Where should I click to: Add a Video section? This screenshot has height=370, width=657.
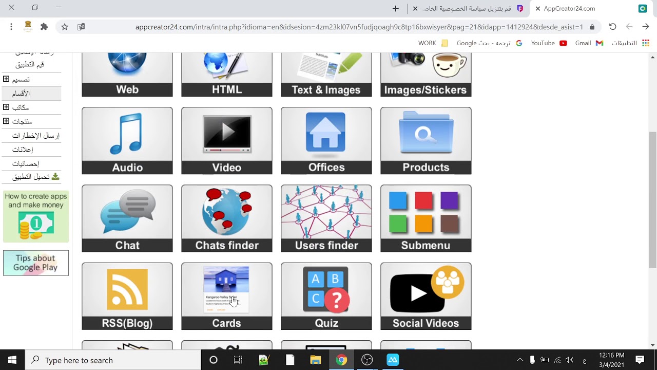(227, 141)
